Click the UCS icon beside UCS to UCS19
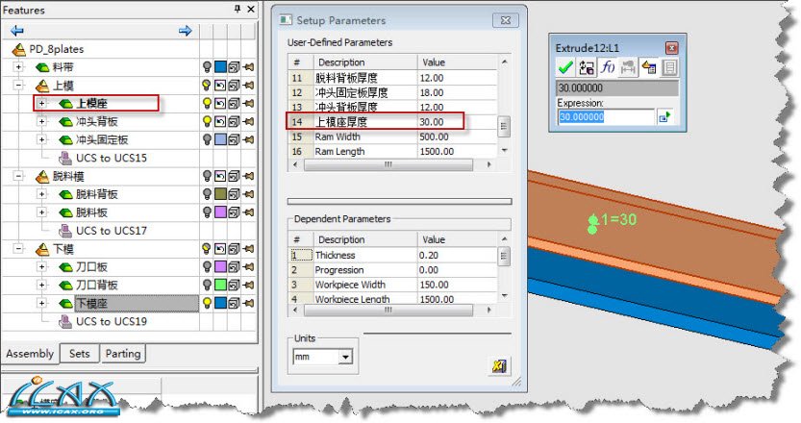 click(64, 321)
